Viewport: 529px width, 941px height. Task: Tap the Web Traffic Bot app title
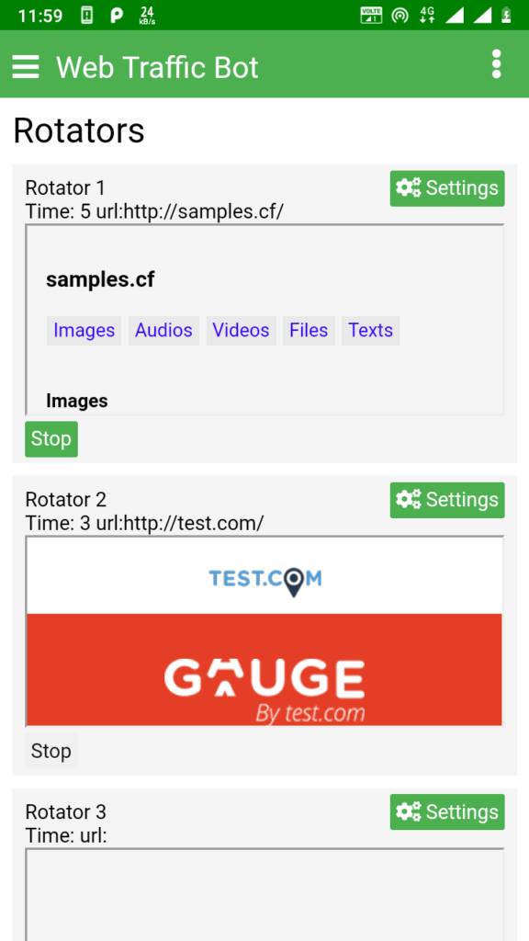(x=157, y=67)
